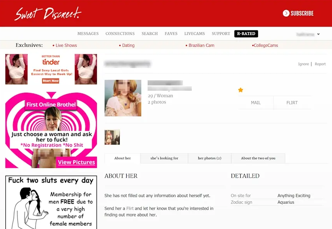Viewport: 332px width, 229px height.
Task: Click the FLIRT button
Action: pyautogui.click(x=292, y=102)
